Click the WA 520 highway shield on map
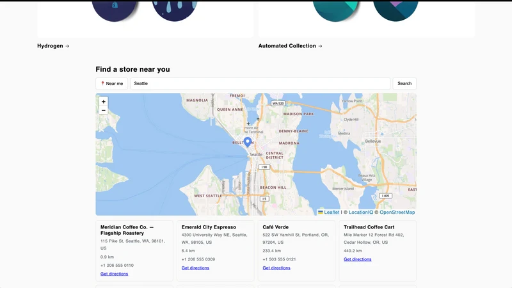 tap(278, 104)
